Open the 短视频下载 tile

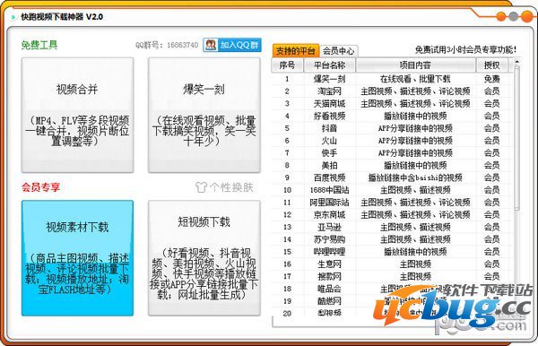pyautogui.click(x=204, y=258)
